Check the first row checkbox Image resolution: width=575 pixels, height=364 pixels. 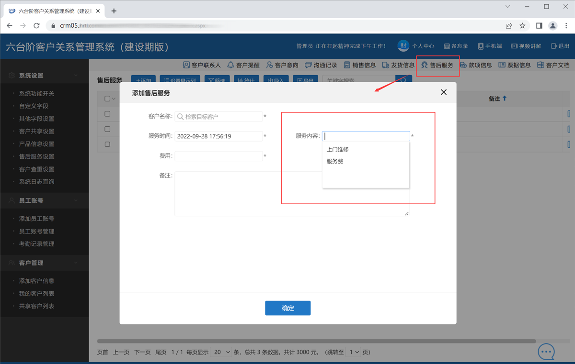pos(107,114)
